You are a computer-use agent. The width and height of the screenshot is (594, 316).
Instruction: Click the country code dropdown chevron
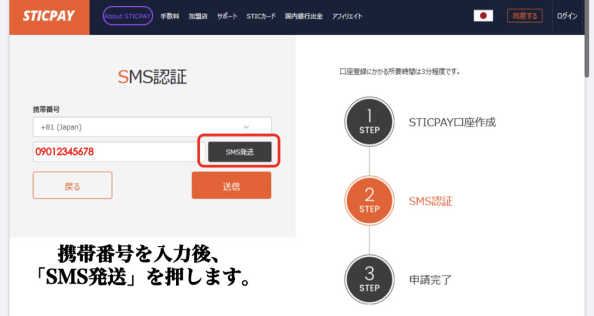tap(246, 127)
